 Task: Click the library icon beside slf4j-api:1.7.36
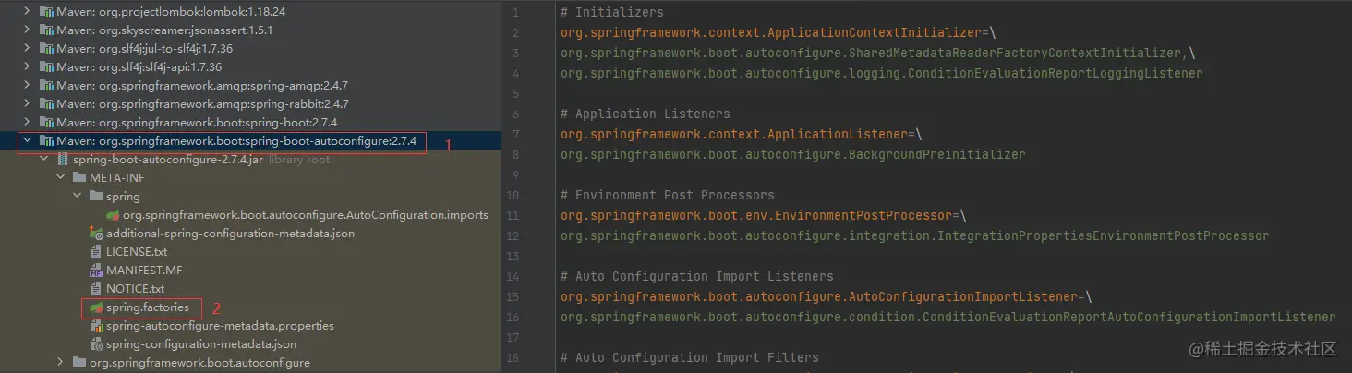[45, 67]
